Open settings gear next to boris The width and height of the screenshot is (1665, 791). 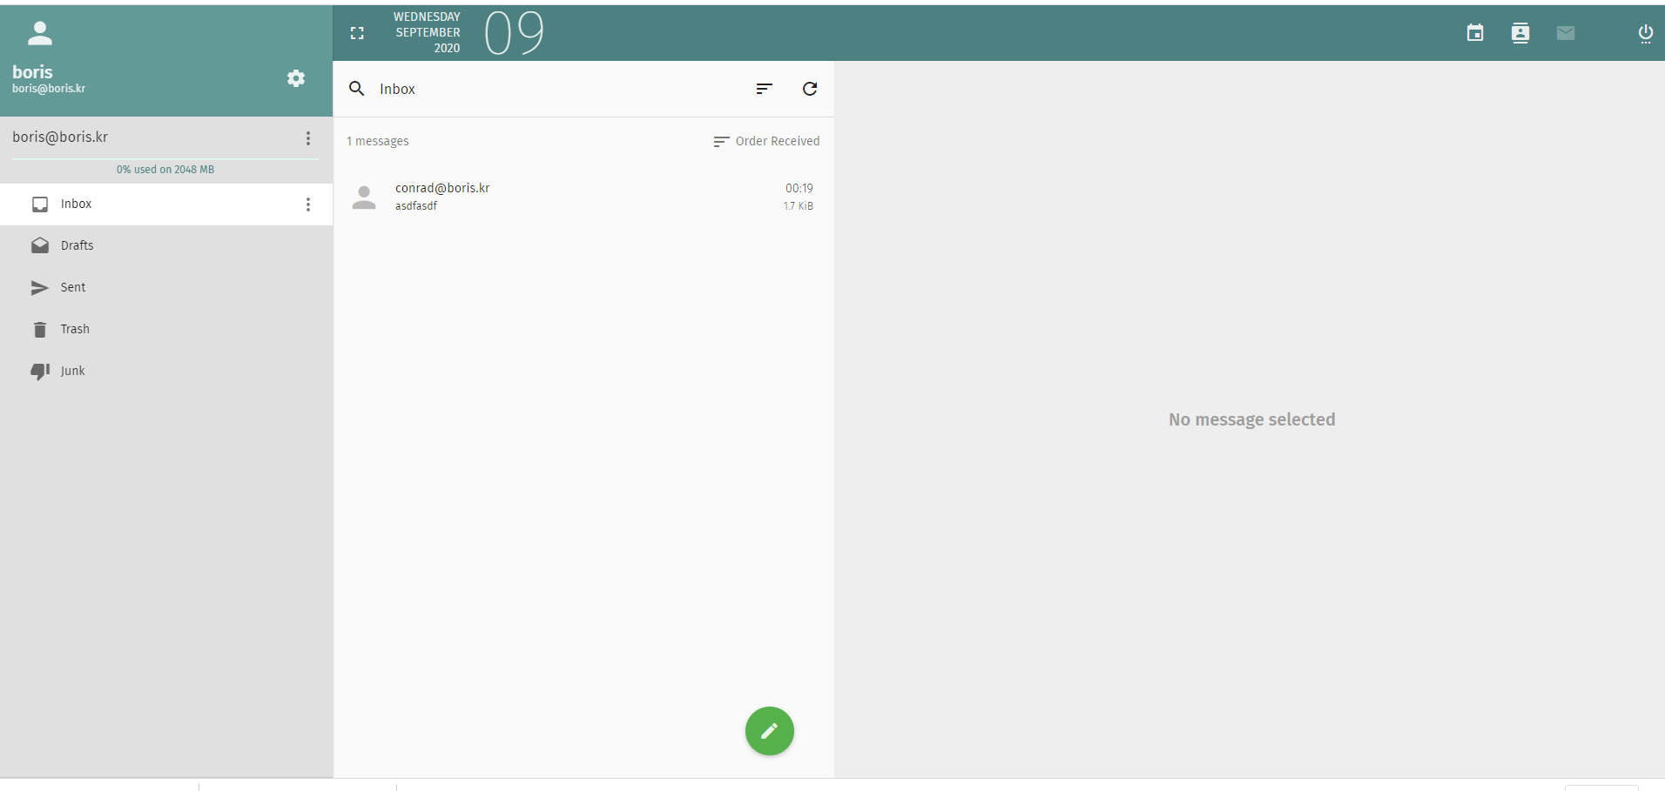(x=296, y=78)
